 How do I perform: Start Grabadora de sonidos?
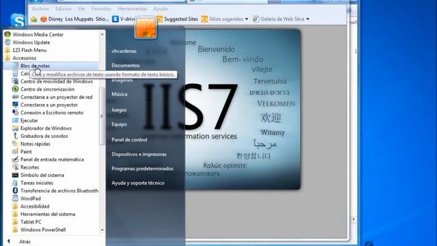44,136
